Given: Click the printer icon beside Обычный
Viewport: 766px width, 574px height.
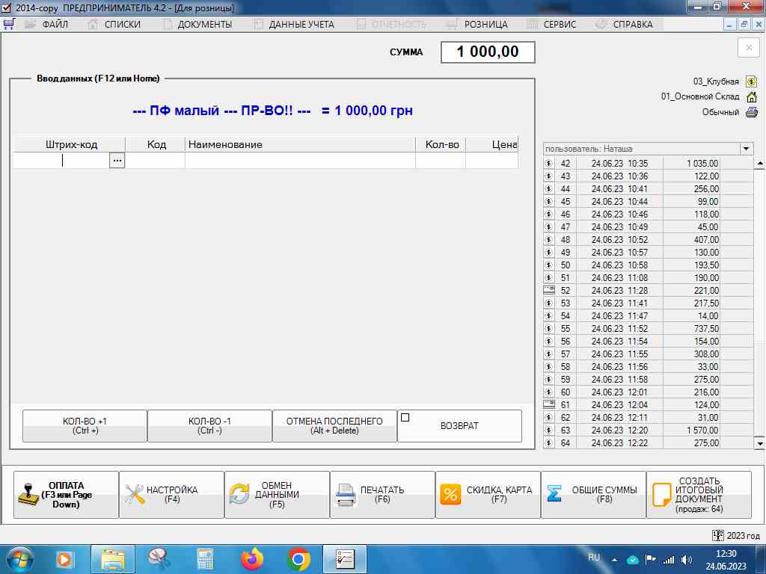Looking at the screenshot, I should click(x=751, y=113).
